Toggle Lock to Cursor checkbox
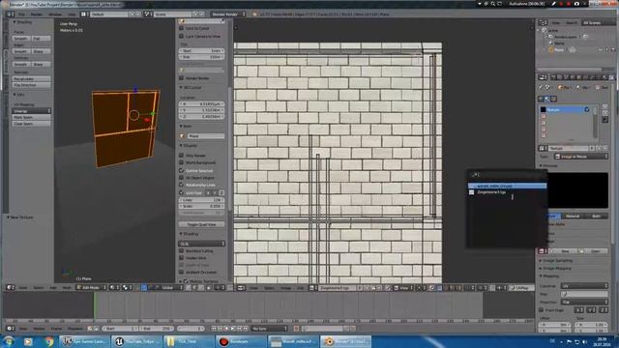This screenshot has height=348, width=619. click(x=182, y=28)
